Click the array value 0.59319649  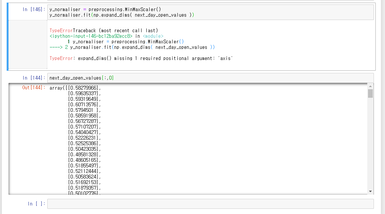(84, 99)
